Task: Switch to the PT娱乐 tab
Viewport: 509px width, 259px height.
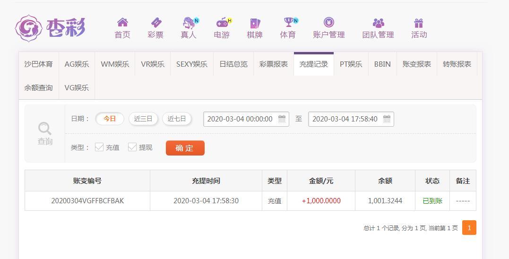Action: pos(351,64)
